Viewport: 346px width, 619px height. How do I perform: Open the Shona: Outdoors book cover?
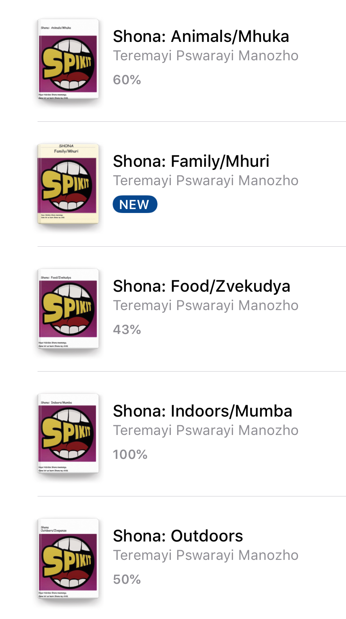tap(68, 559)
